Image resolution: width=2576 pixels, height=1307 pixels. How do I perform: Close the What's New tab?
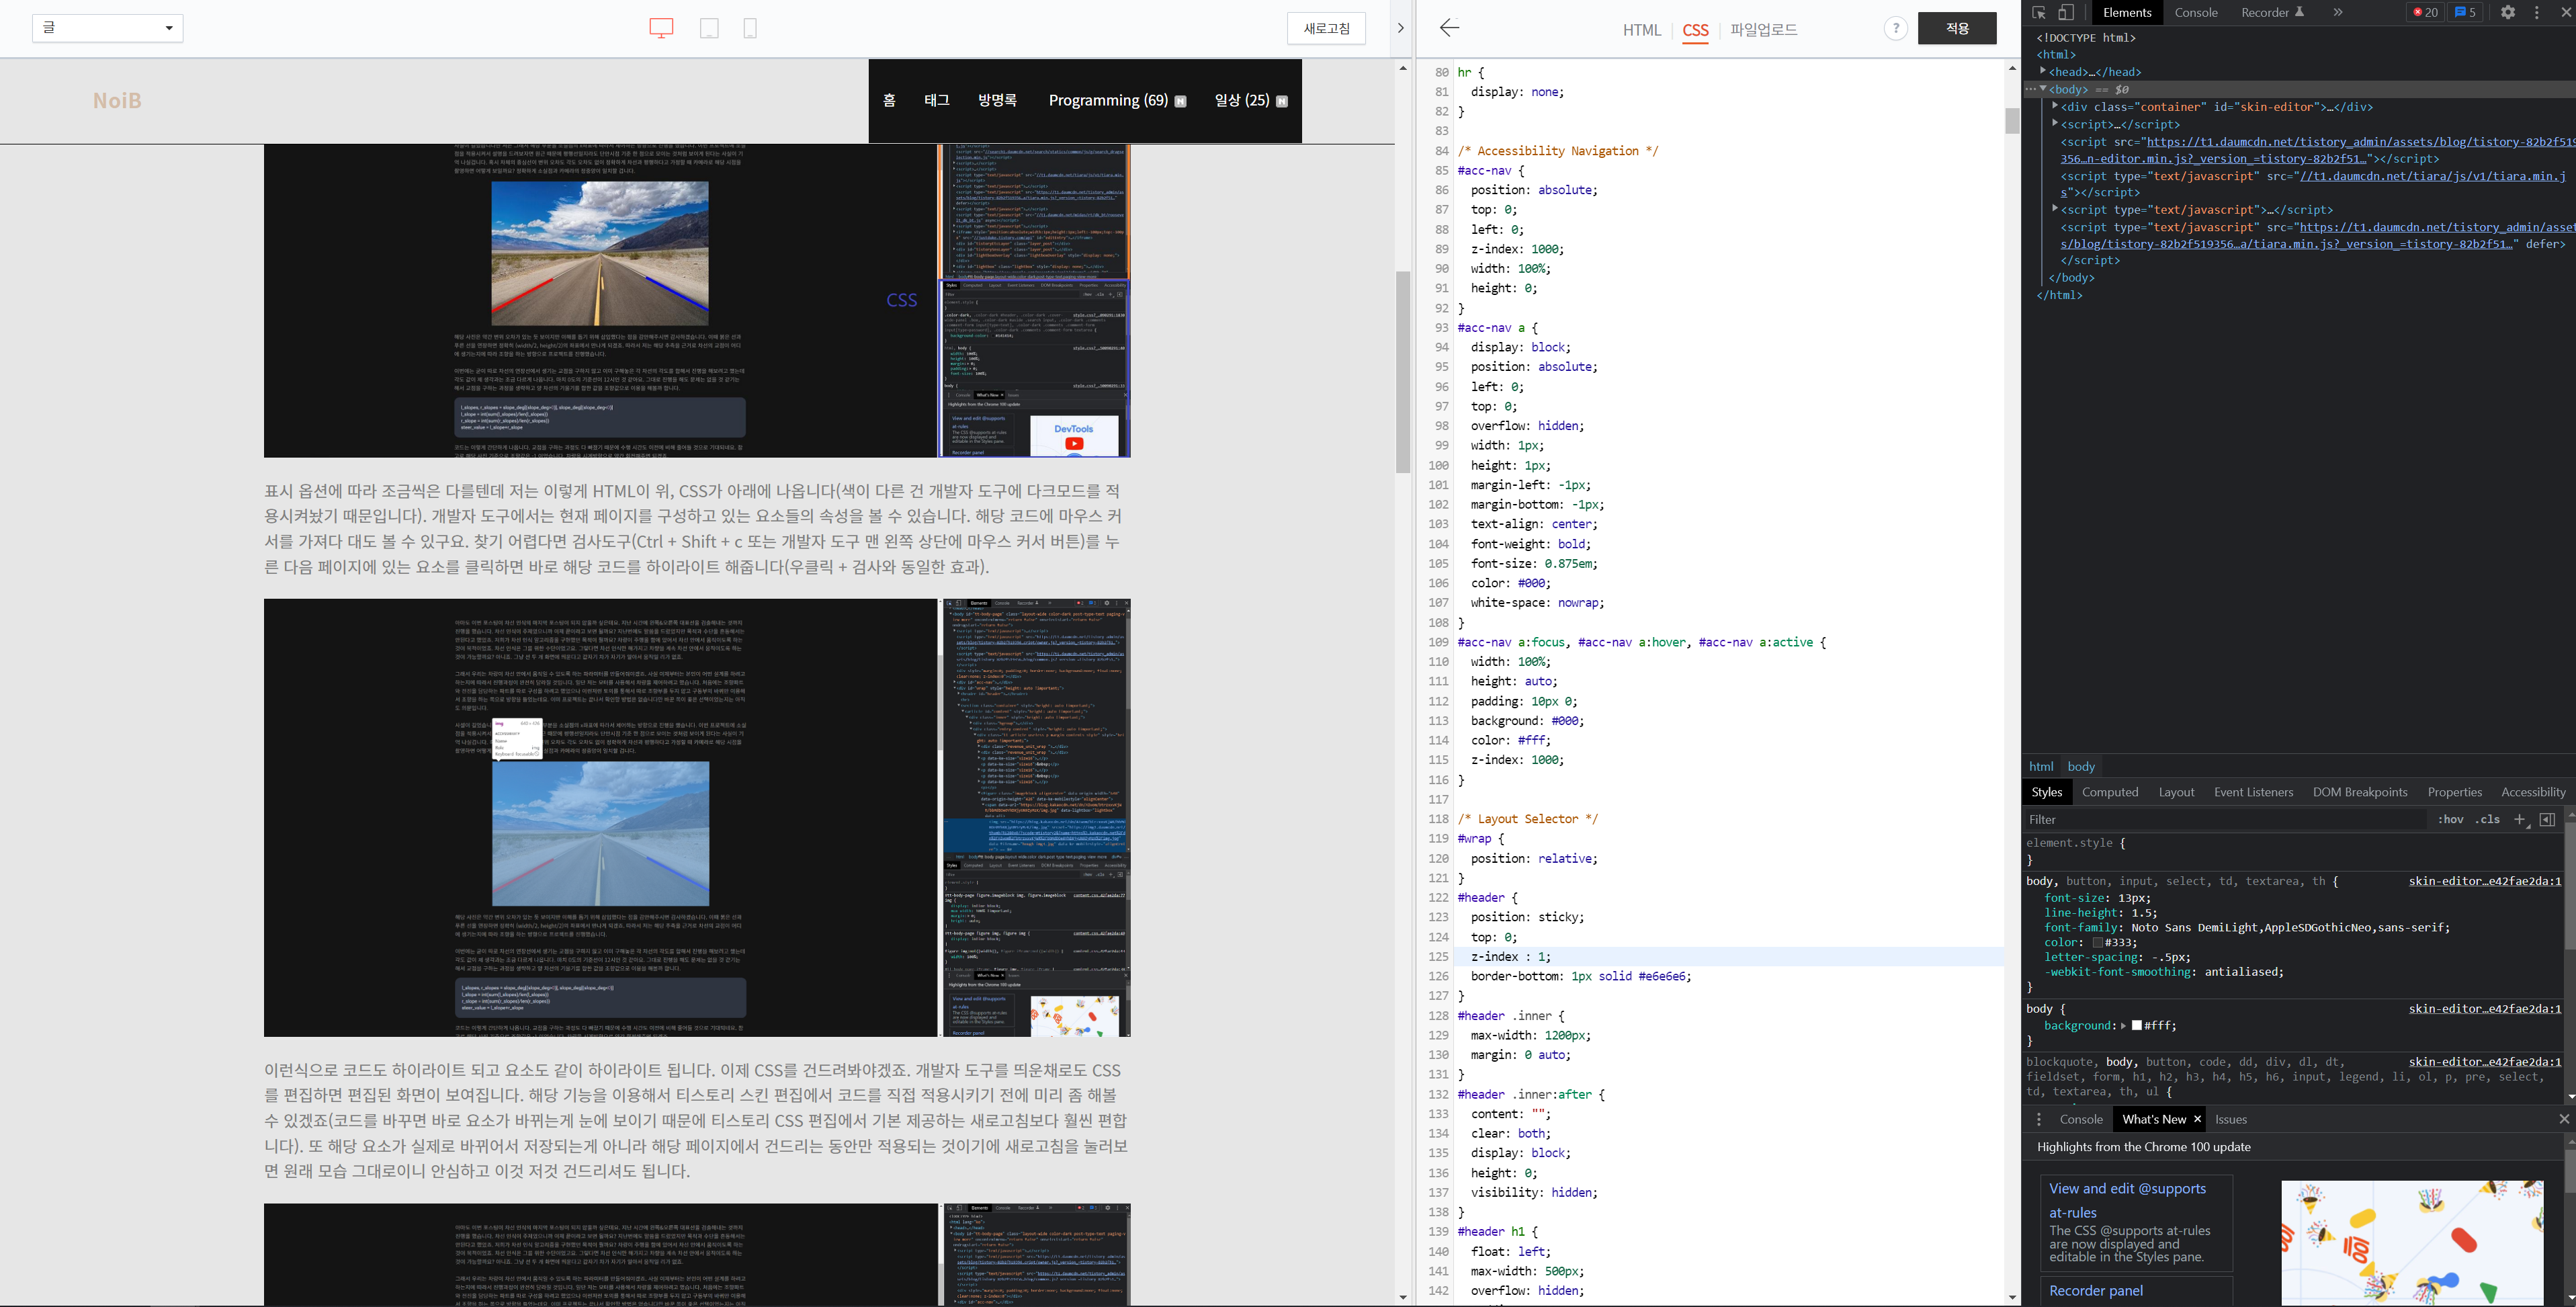click(2197, 1119)
